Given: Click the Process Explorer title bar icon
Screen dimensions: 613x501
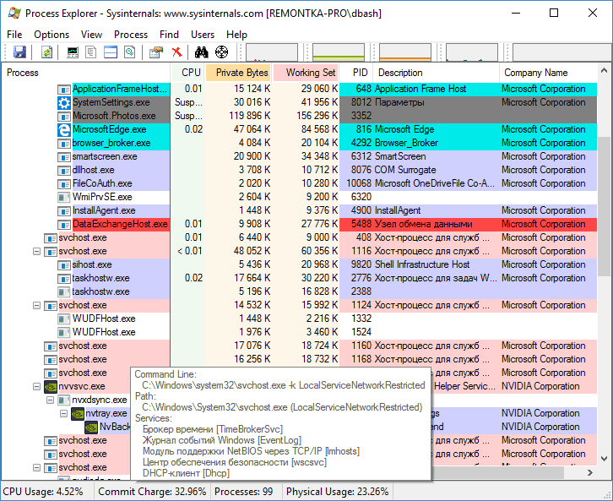Looking at the screenshot, I should point(15,13).
